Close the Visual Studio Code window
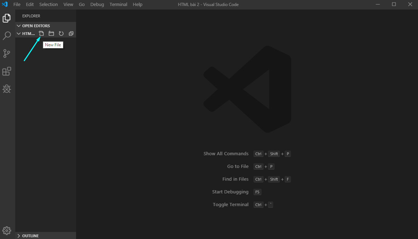Screen dimensions: 418x239 click(x=410, y=4)
